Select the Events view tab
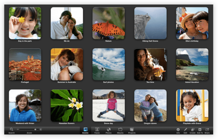218x139 pixels. tap(85, 130)
